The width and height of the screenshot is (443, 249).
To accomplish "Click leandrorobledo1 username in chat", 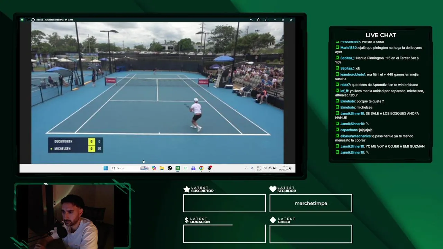I will (353, 74).
